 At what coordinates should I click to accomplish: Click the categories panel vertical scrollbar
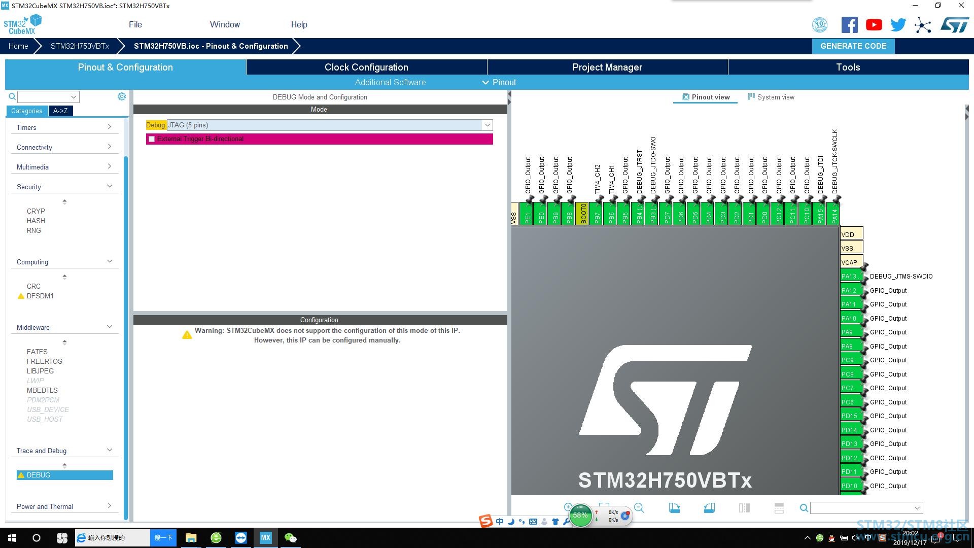click(126, 337)
